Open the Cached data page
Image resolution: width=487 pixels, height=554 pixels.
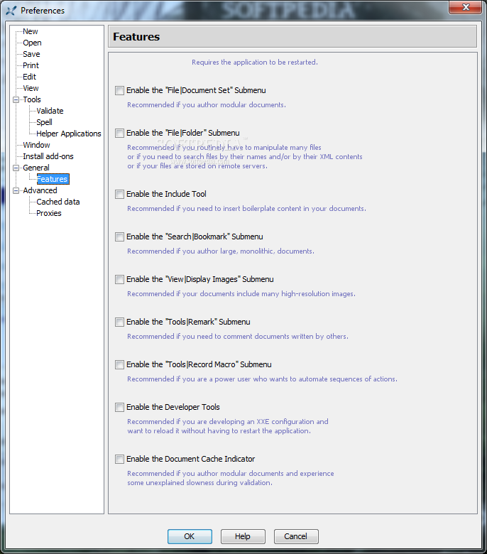[x=58, y=202]
